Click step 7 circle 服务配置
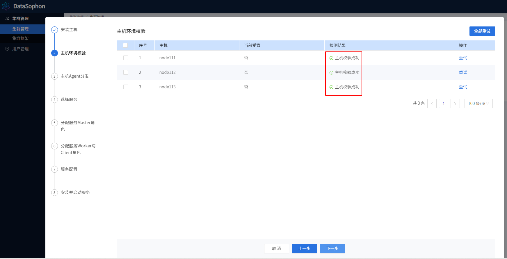This screenshot has width=507, height=259. 54,169
